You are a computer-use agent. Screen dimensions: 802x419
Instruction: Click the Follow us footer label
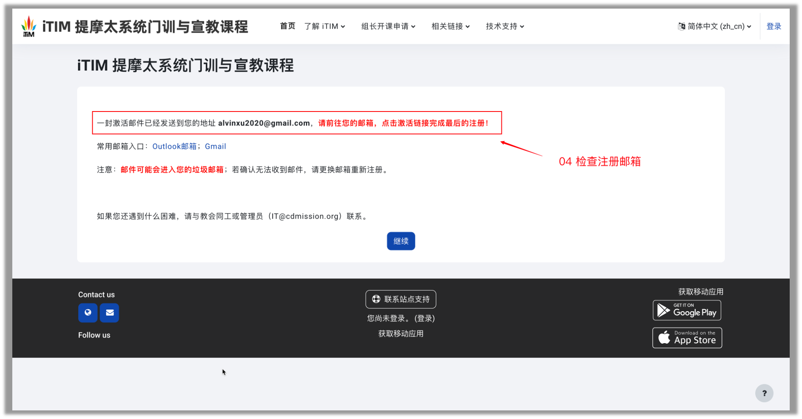94,335
